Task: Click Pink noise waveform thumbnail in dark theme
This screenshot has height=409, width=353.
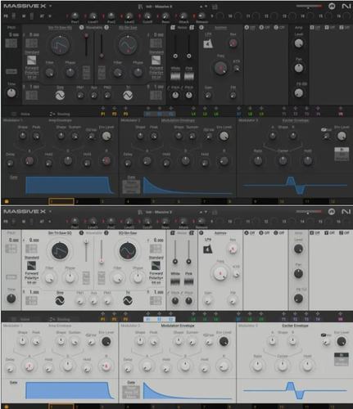Action: [189, 76]
